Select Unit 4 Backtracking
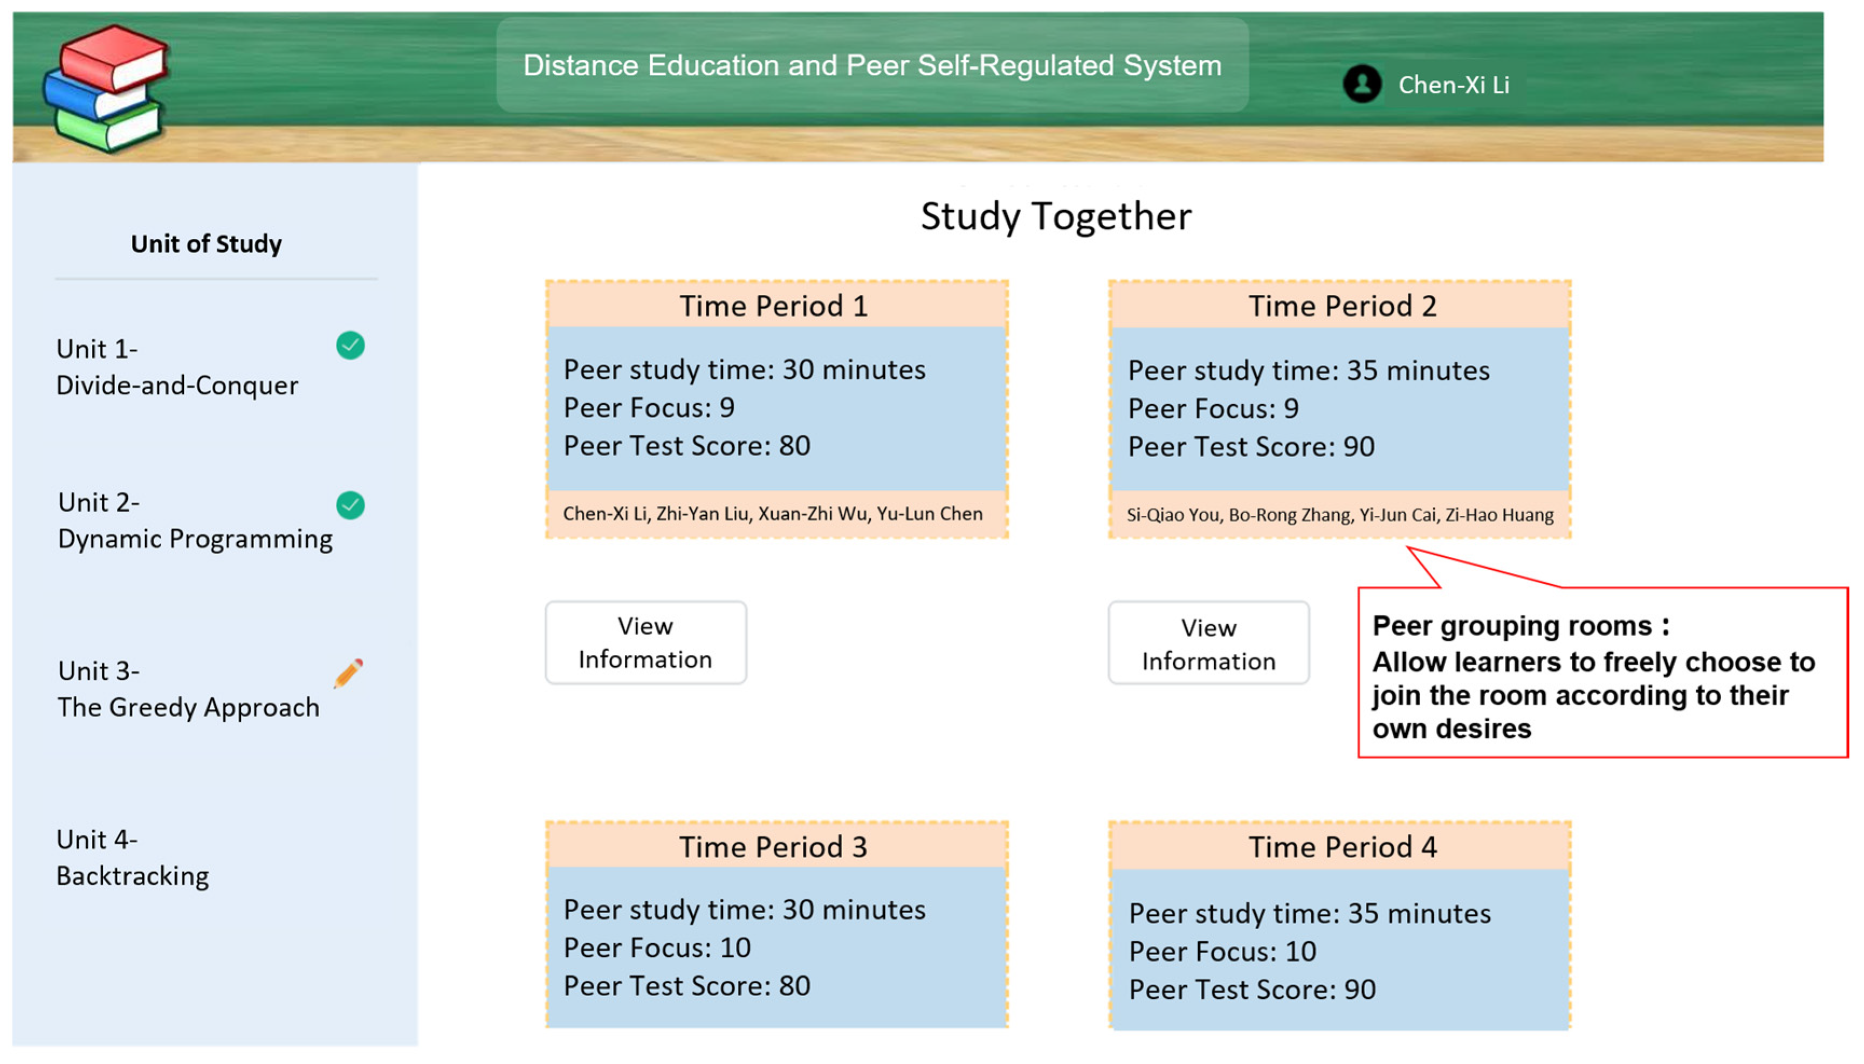Viewport: 1864px width, 1064px height. pos(132,857)
